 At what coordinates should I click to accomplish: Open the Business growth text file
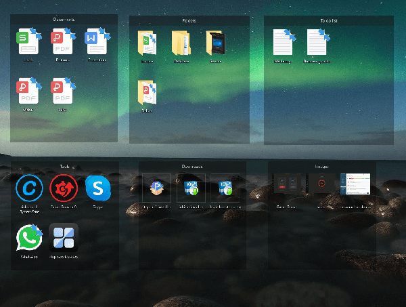click(x=317, y=42)
